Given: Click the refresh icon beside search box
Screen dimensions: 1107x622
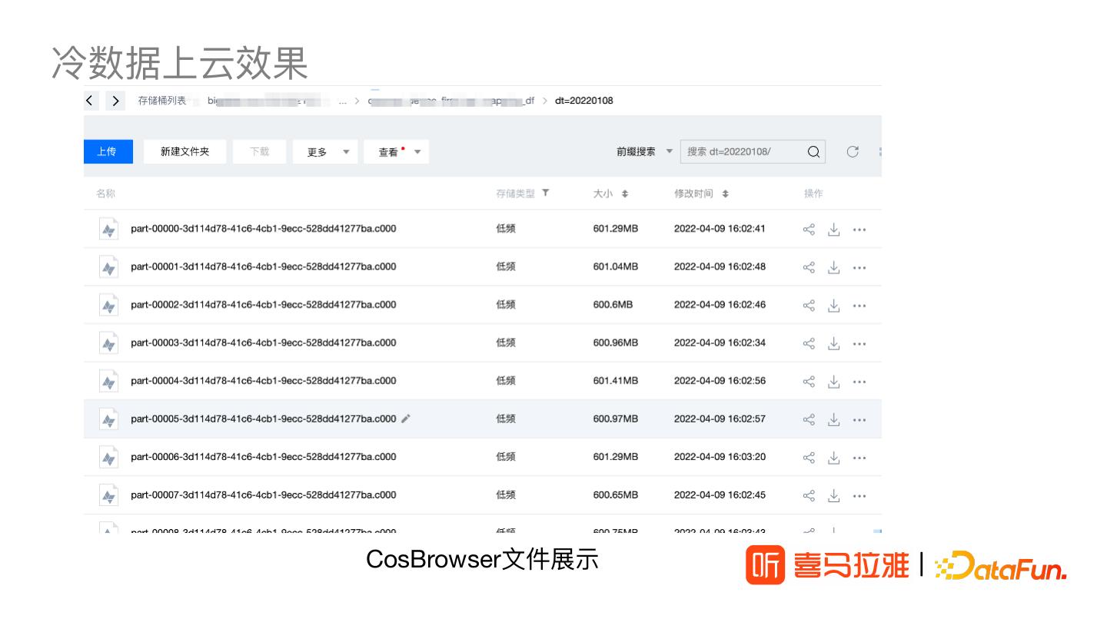Looking at the screenshot, I should pyautogui.click(x=852, y=151).
